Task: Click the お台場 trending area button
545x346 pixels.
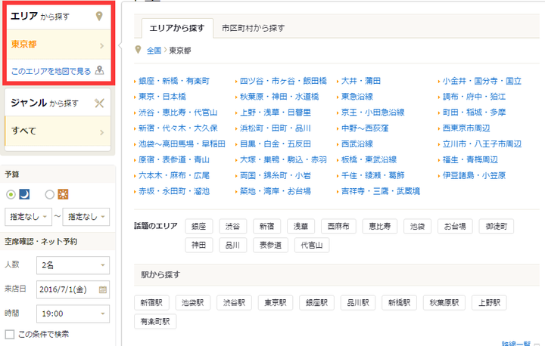Action: pos(455,227)
